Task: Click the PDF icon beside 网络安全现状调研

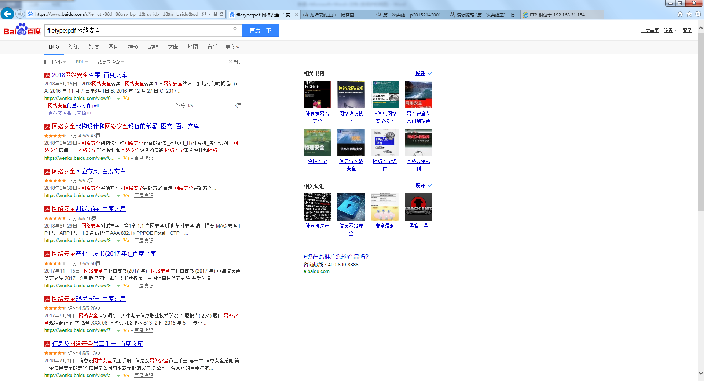Action: coord(47,299)
